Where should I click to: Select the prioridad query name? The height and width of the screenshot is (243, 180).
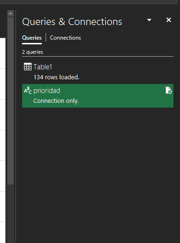(47, 91)
